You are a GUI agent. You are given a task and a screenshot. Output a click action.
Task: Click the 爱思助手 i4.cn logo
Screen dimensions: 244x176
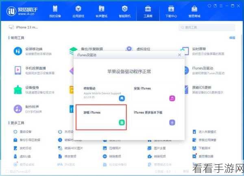[x=22, y=11]
